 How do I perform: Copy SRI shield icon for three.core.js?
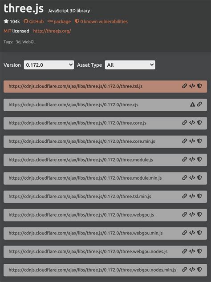coord(199,123)
